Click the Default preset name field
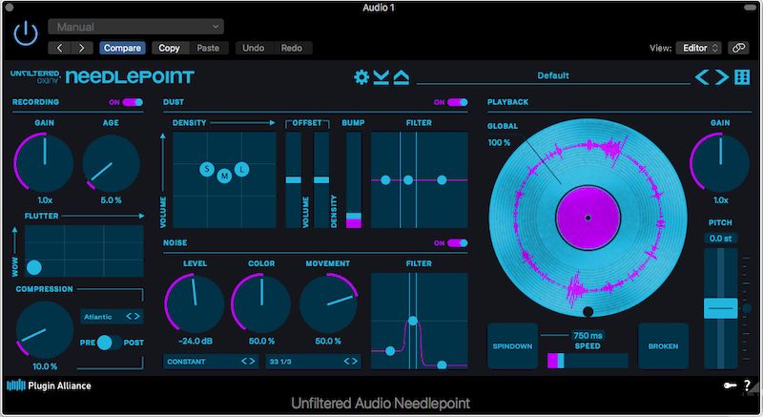The image size is (763, 417). 553,76
